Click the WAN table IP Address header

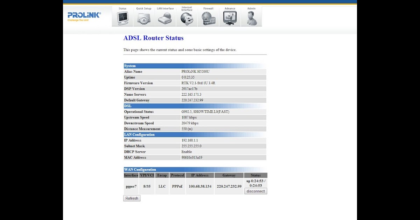click(x=200, y=175)
